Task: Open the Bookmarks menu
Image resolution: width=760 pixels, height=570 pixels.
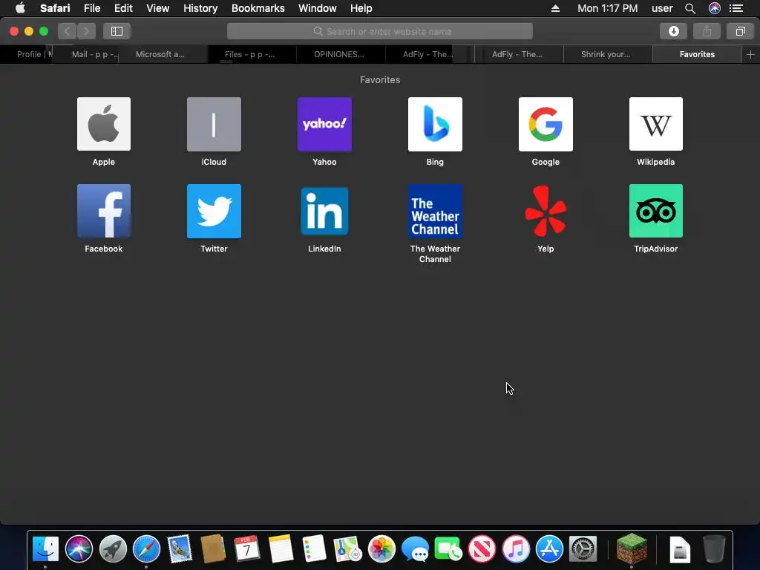Action: 258,8
